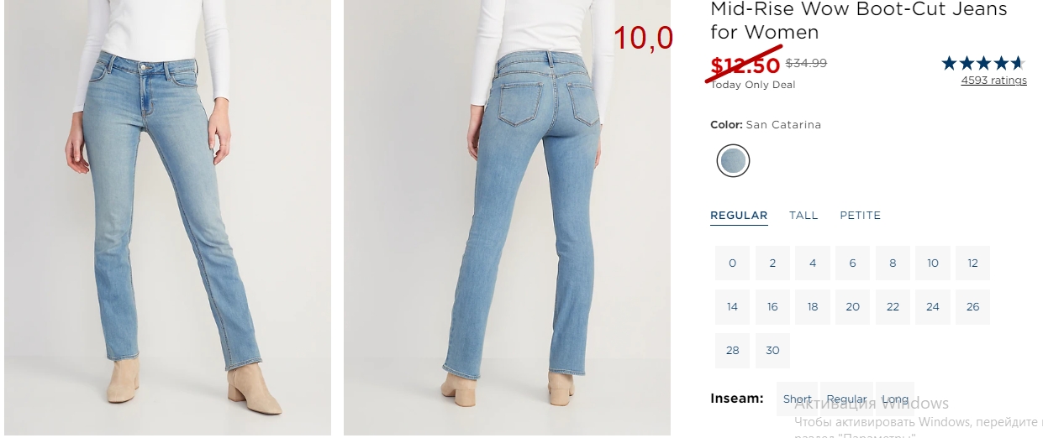Open the front view jeans photo
Screen dimensions: 1043x438
(x=167, y=217)
